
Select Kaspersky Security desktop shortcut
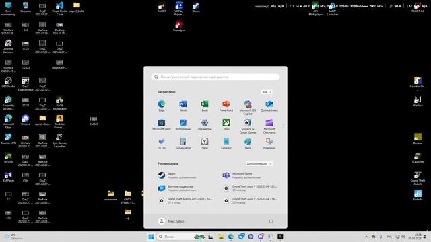8,103
